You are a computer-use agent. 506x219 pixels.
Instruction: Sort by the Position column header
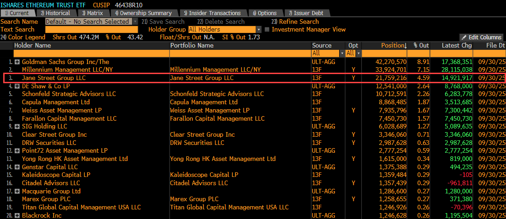coord(394,45)
